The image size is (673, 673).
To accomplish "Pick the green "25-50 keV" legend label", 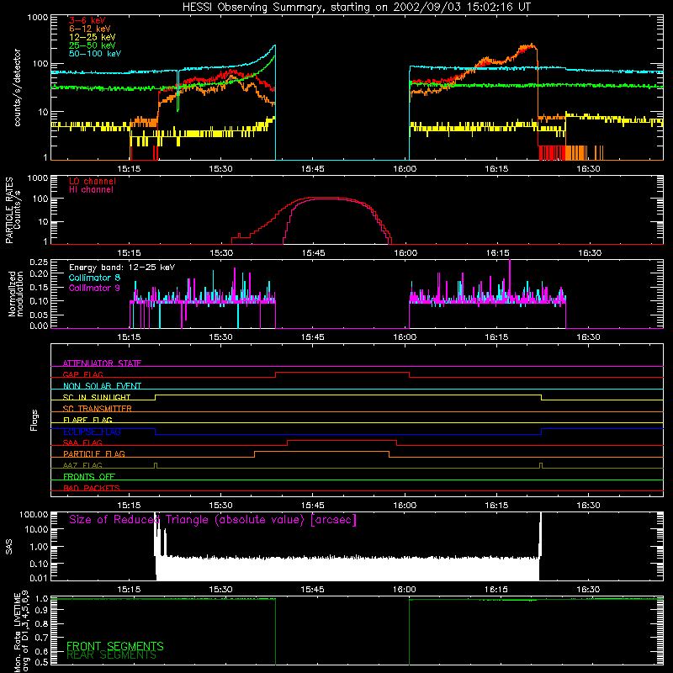I will click(92, 45).
